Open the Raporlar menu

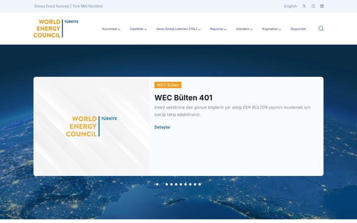(x=217, y=29)
